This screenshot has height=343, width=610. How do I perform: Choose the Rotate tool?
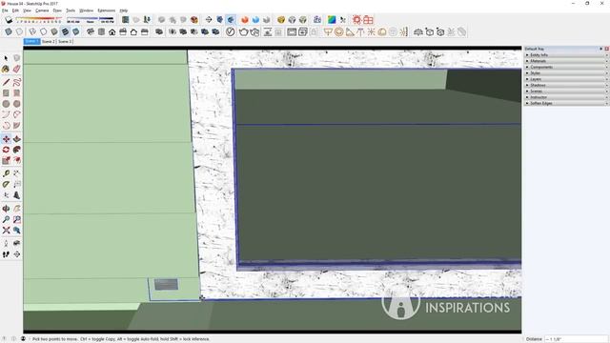6,150
